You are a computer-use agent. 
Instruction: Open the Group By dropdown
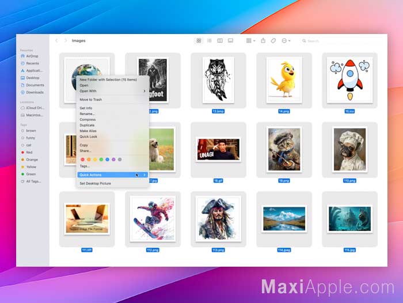pos(250,41)
